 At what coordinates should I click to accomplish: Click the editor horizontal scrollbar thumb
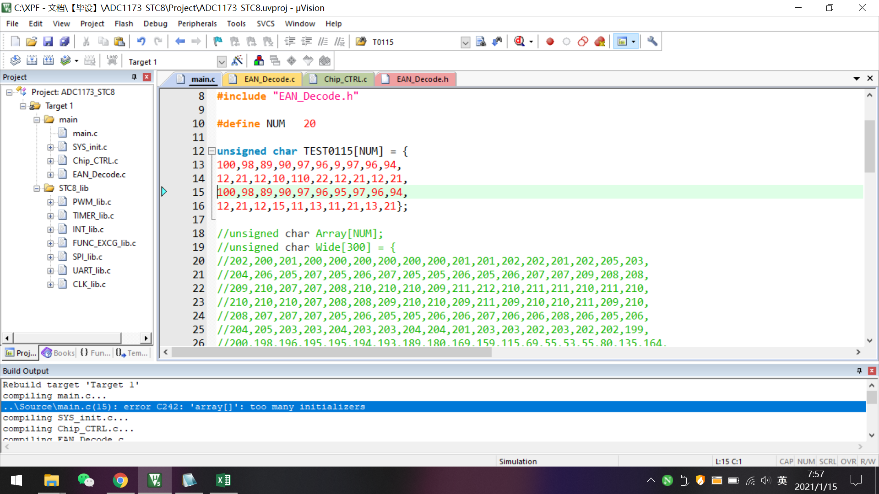(x=332, y=352)
